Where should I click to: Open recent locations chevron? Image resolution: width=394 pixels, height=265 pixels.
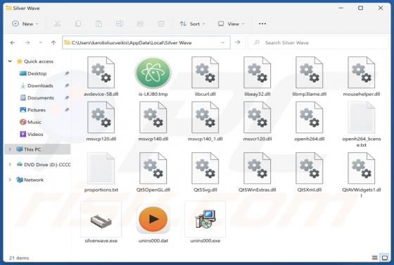point(41,42)
